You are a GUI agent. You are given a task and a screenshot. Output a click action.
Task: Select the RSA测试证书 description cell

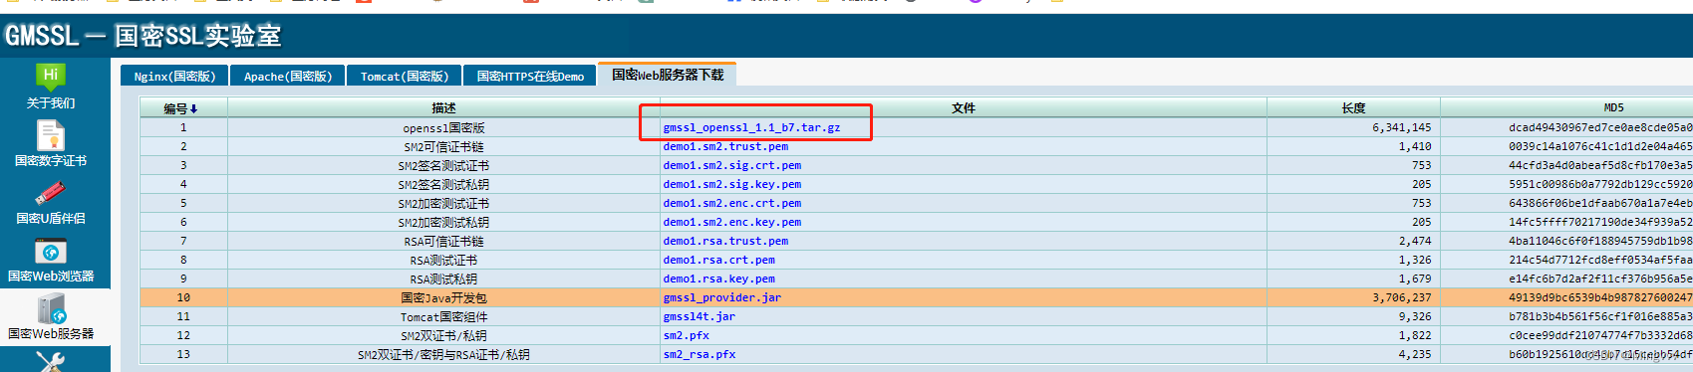click(443, 261)
